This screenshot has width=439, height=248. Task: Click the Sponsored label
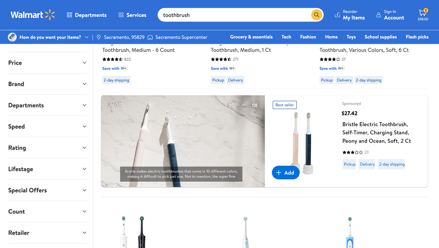(x=351, y=104)
